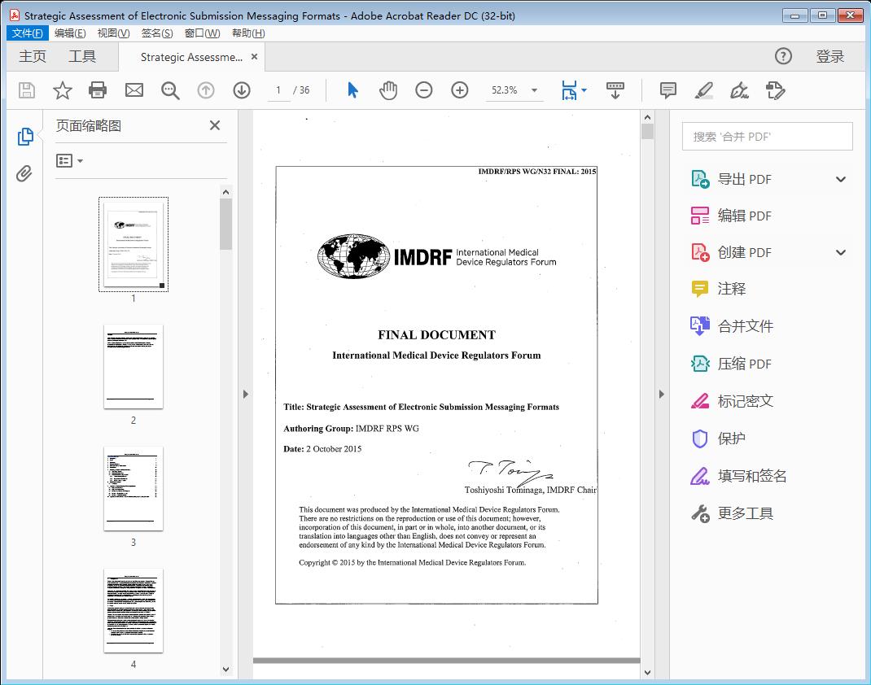Screen dimensions: 871x685
Task: Select the Hand tool
Action: [x=388, y=90]
